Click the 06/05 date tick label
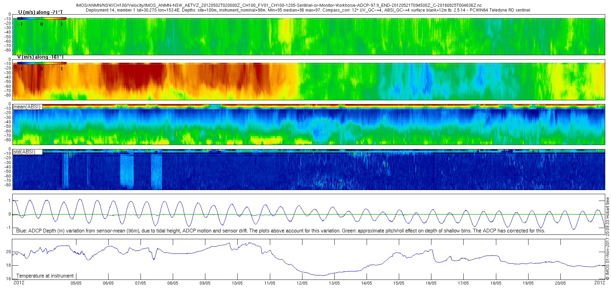Screen dimensions: 611x288 tap(108, 283)
